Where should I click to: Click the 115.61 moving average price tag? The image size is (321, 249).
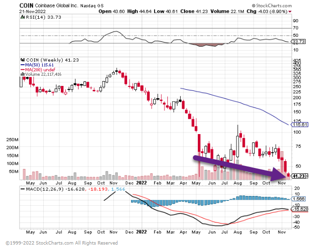coord(299,125)
